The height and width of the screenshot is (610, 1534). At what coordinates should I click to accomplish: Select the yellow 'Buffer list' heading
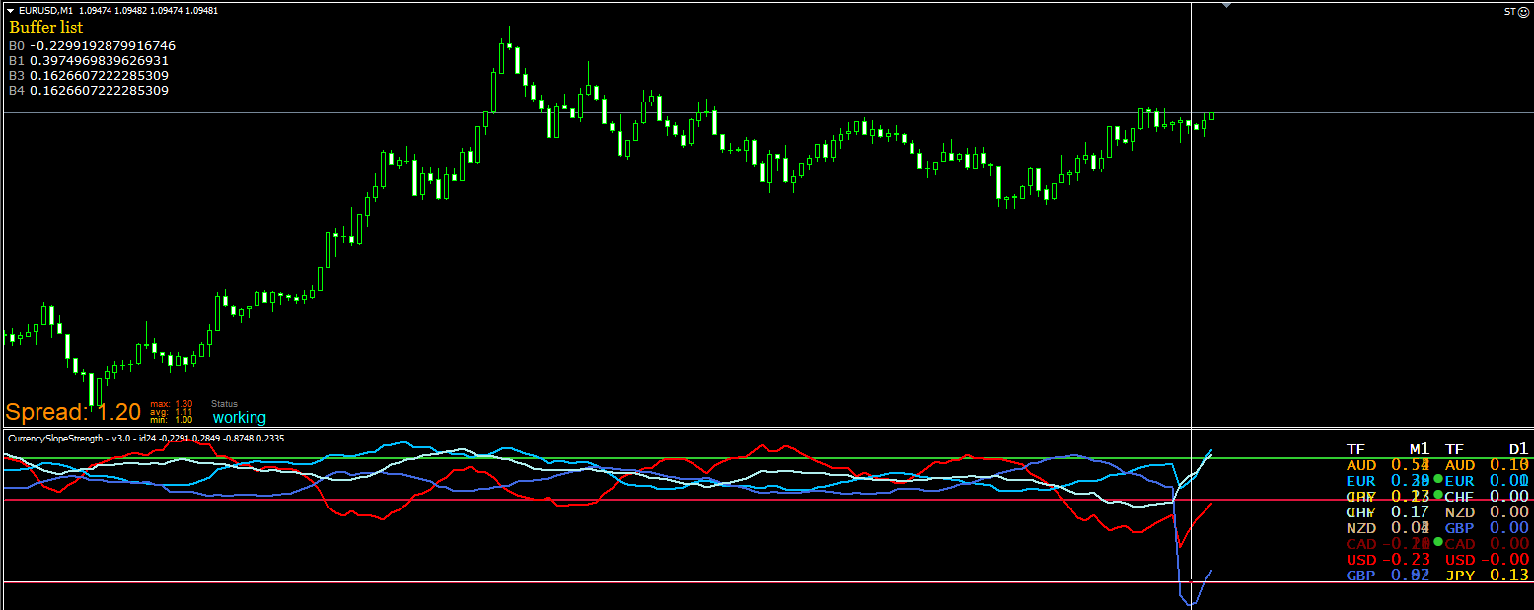46,28
